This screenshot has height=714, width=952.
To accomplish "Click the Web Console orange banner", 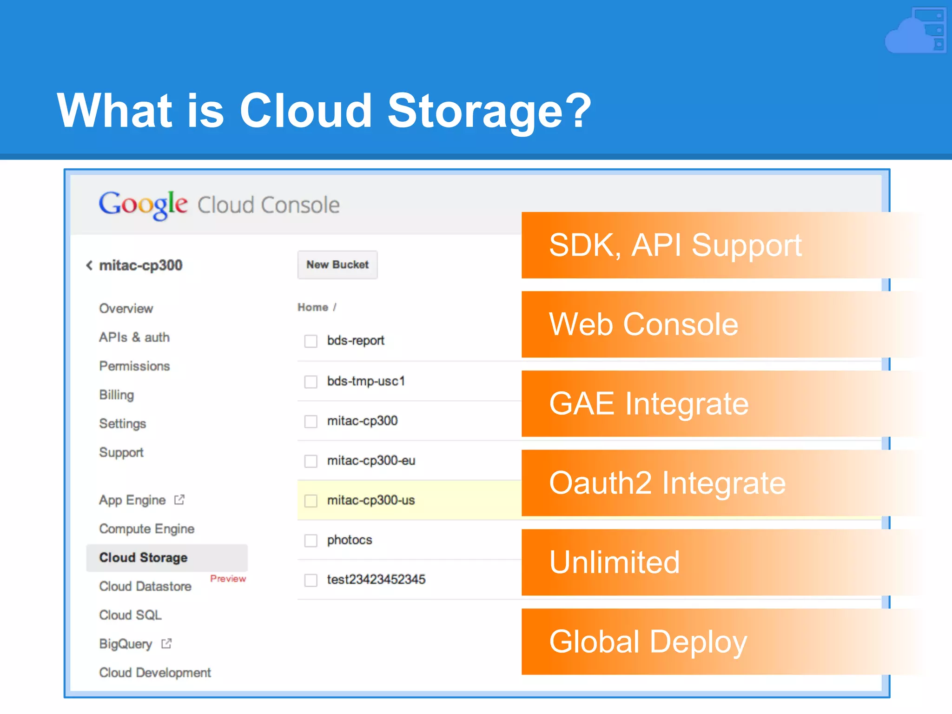I will point(723,324).
